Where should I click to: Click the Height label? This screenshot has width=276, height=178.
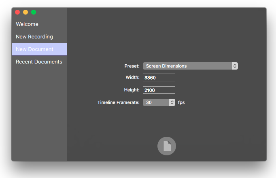(132, 90)
